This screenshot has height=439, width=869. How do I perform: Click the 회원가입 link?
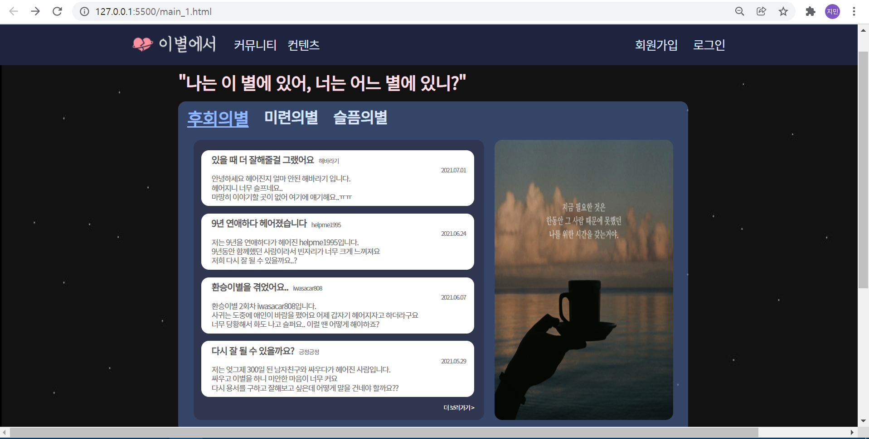tap(656, 45)
